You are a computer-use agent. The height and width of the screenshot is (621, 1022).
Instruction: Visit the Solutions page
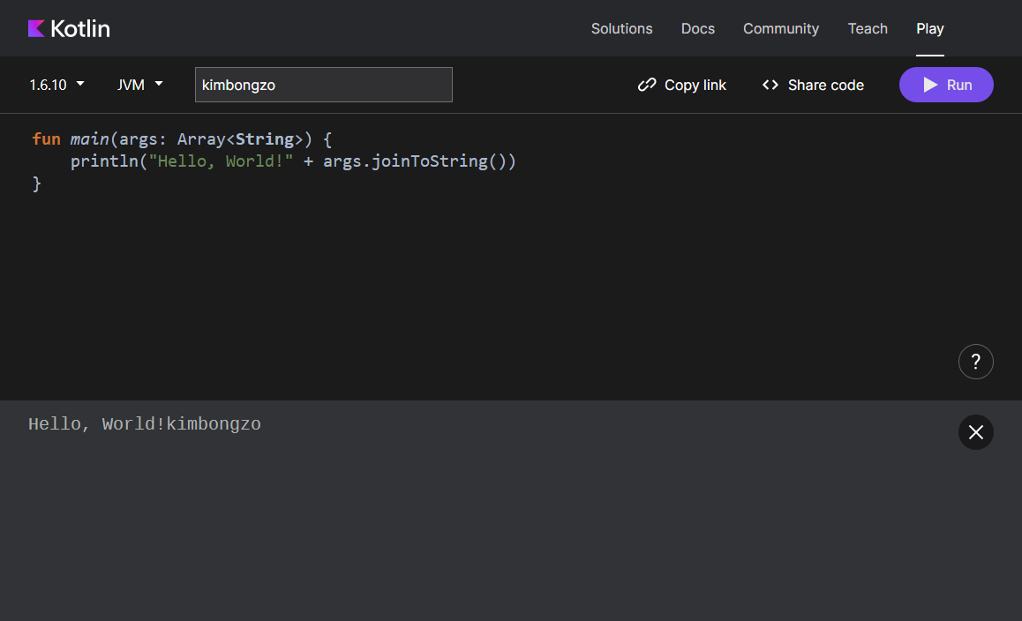621,28
